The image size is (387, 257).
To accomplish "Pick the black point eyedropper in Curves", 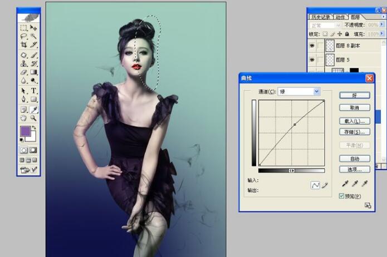I will [x=345, y=184].
